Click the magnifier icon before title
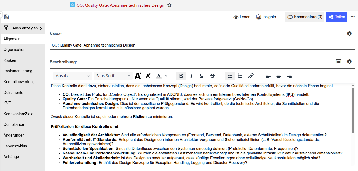358x171 pixels. point(72,5)
